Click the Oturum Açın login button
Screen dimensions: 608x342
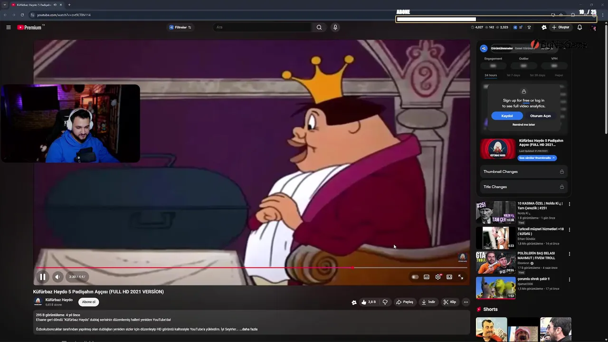click(541, 116)
